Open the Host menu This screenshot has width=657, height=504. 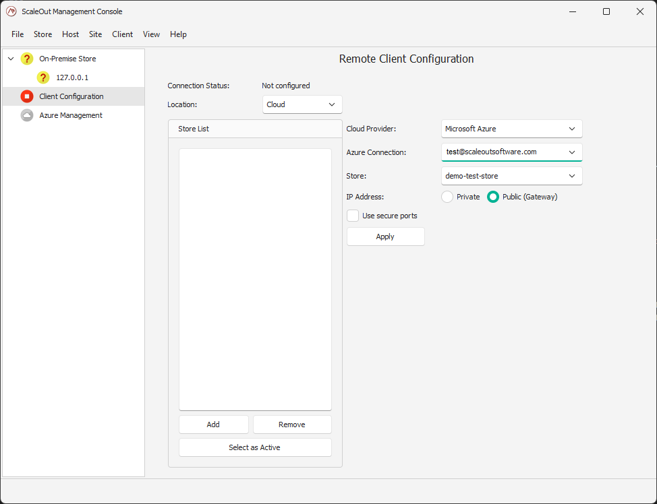pos(70,34)
